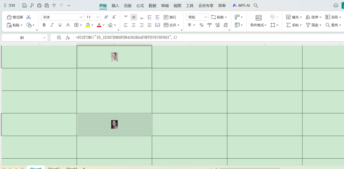The width and height of the screenshot is (344, 169).
Task: Click the Wrap Text (换行) button
Action: (x=170, y=17)
